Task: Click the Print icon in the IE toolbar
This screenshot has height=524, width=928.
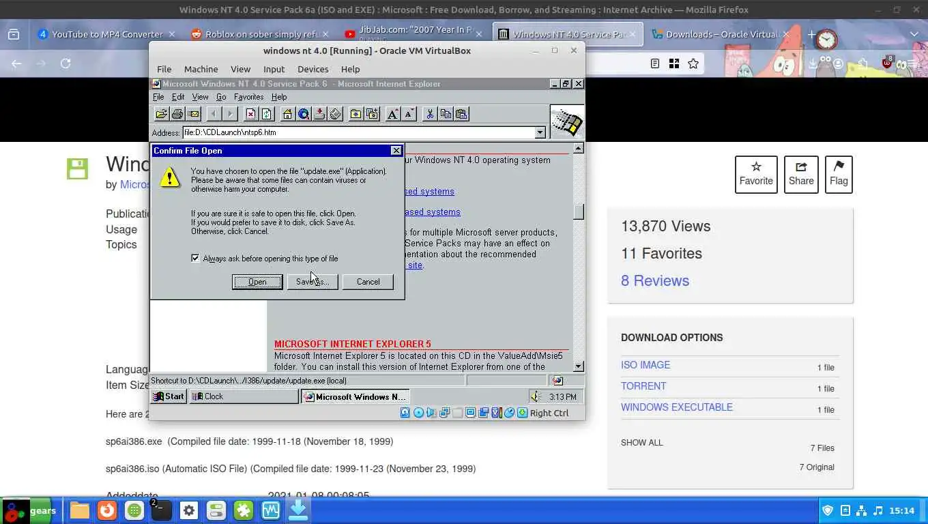Action: 177,114
